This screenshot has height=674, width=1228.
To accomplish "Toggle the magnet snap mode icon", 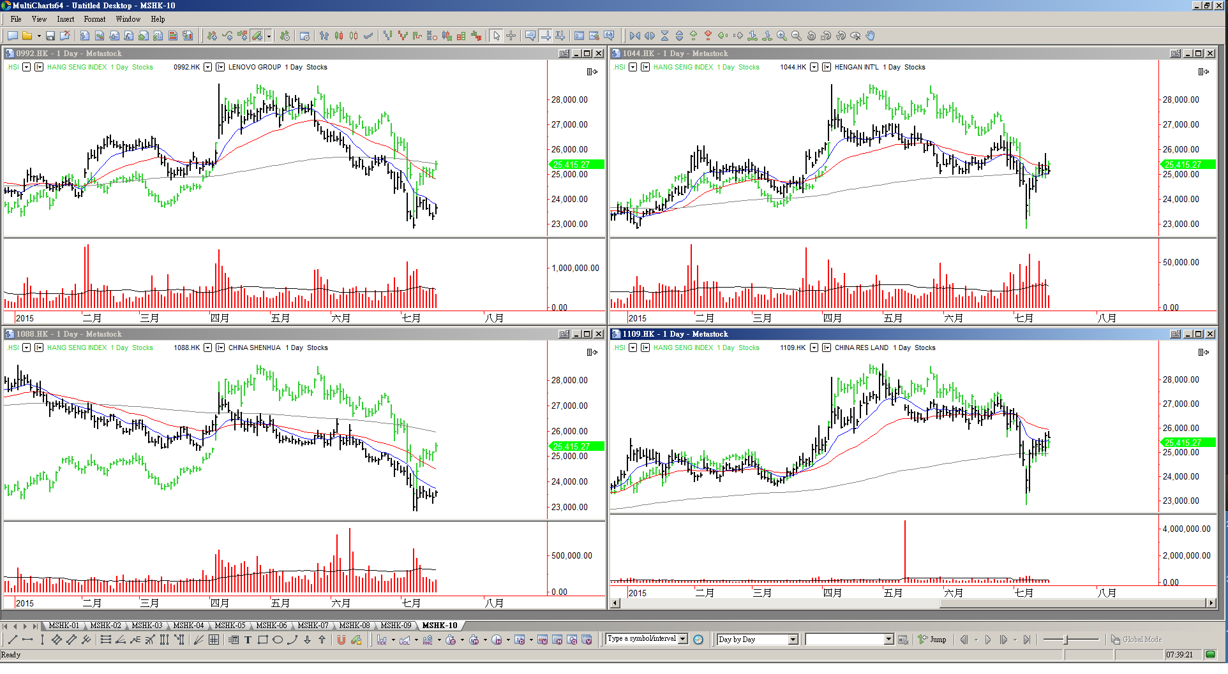I will point(341,640).
